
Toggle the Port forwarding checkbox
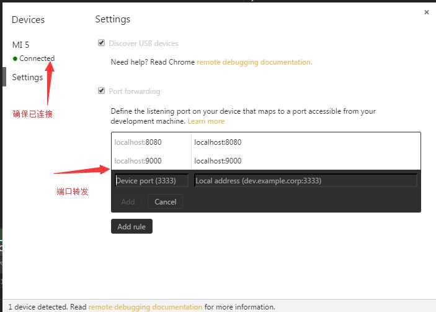point(101,91)
